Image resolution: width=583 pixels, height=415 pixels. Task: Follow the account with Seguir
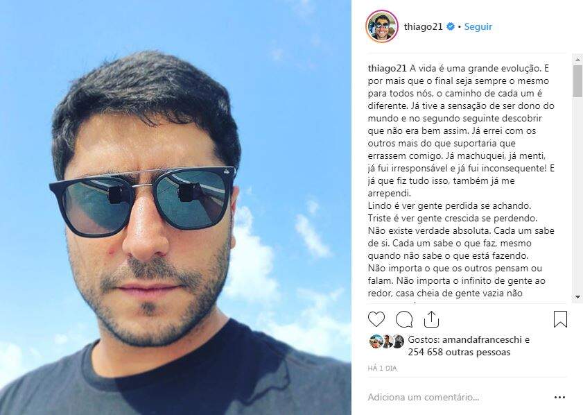pyautogui.click(x=478, y=26)
